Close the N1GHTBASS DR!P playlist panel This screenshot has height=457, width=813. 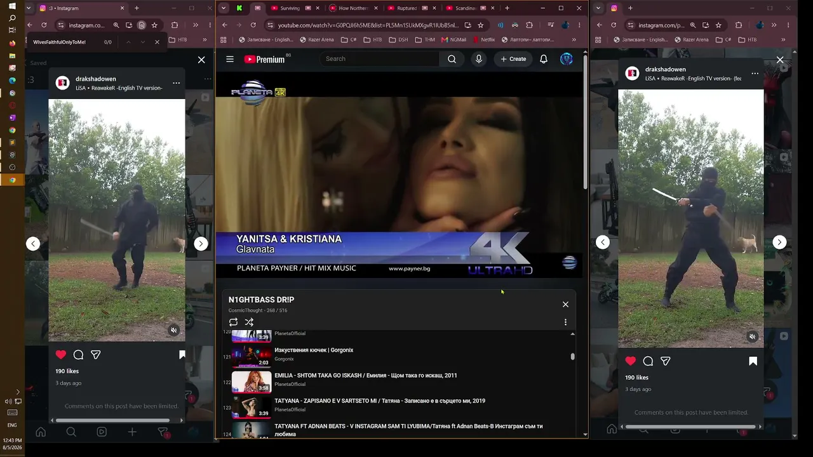[565, 304]
